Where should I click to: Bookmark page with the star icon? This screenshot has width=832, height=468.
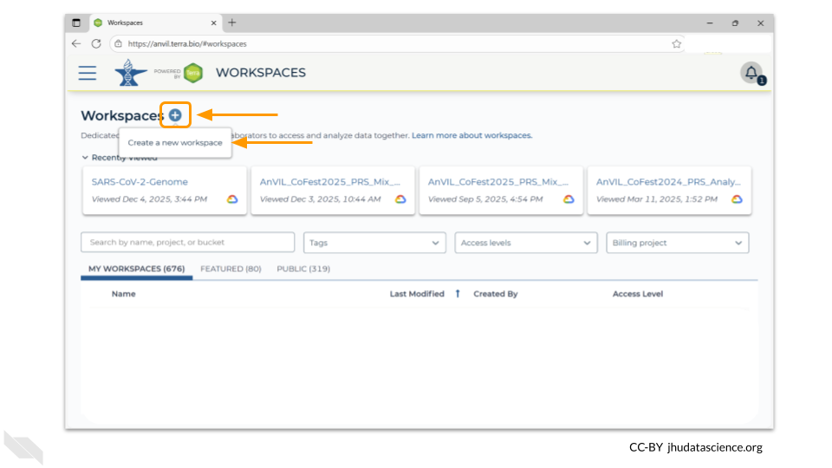pos(676,44)
